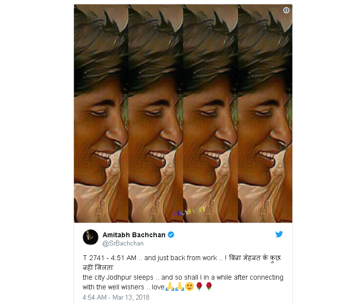Click the T 2741 tweet number text
357x304 pixels.
94,258
